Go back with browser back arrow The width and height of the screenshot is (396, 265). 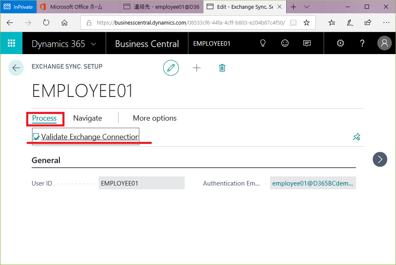(x=10, y=23)
